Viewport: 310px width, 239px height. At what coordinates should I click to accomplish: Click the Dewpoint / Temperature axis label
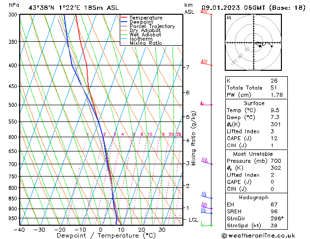coord(100,235)
